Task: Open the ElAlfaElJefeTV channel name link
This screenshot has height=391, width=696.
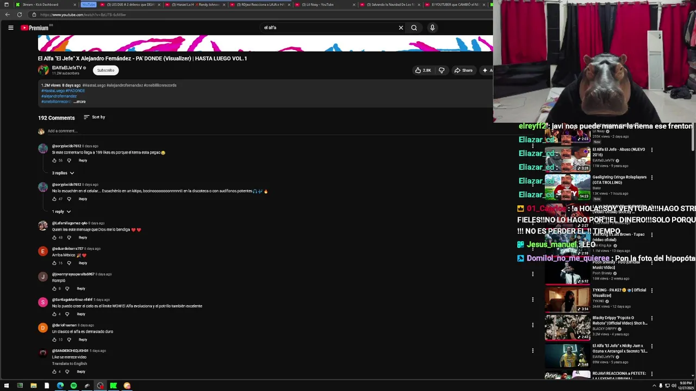Action: [67, 68]
